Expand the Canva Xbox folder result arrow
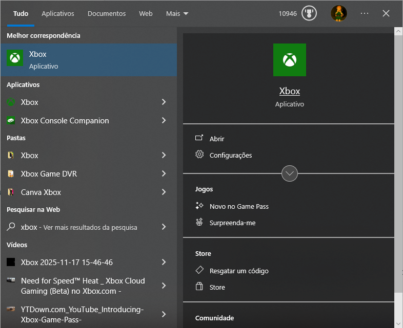The image size is (403, 328). [x=164, y=192]
